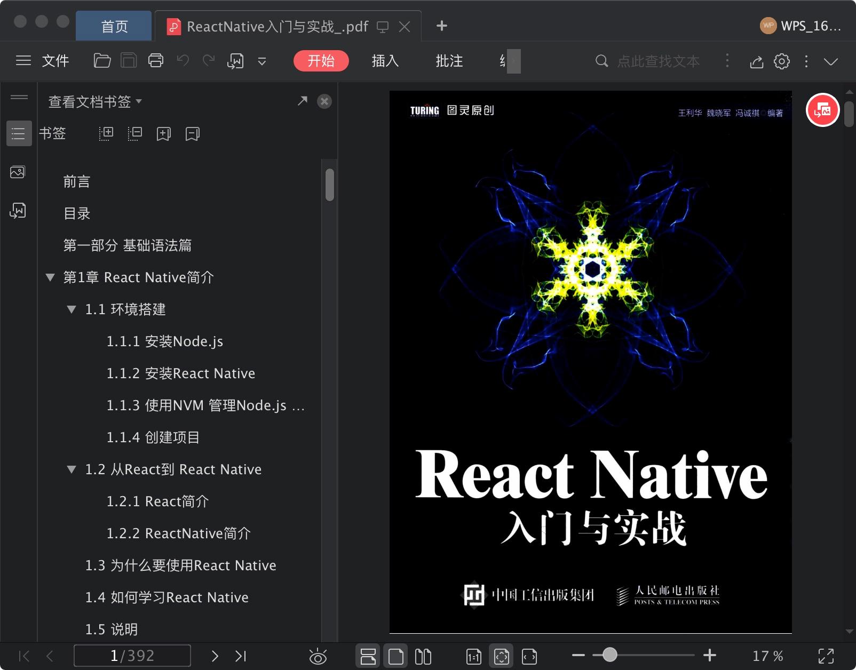Toggle fit page view
Viewport: 856px width, 670px height.
pos(502,656)
